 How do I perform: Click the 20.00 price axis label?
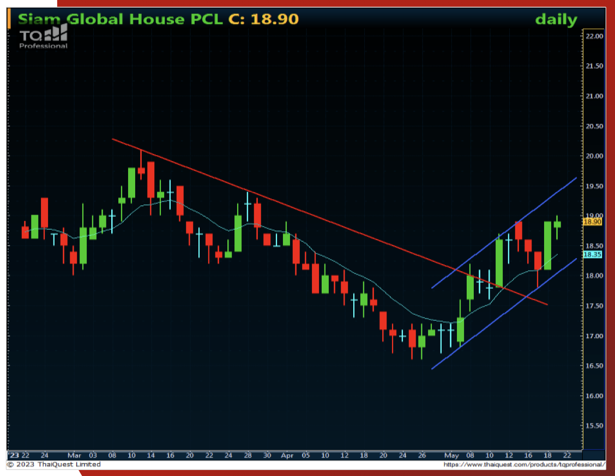[x=594, y=156]
